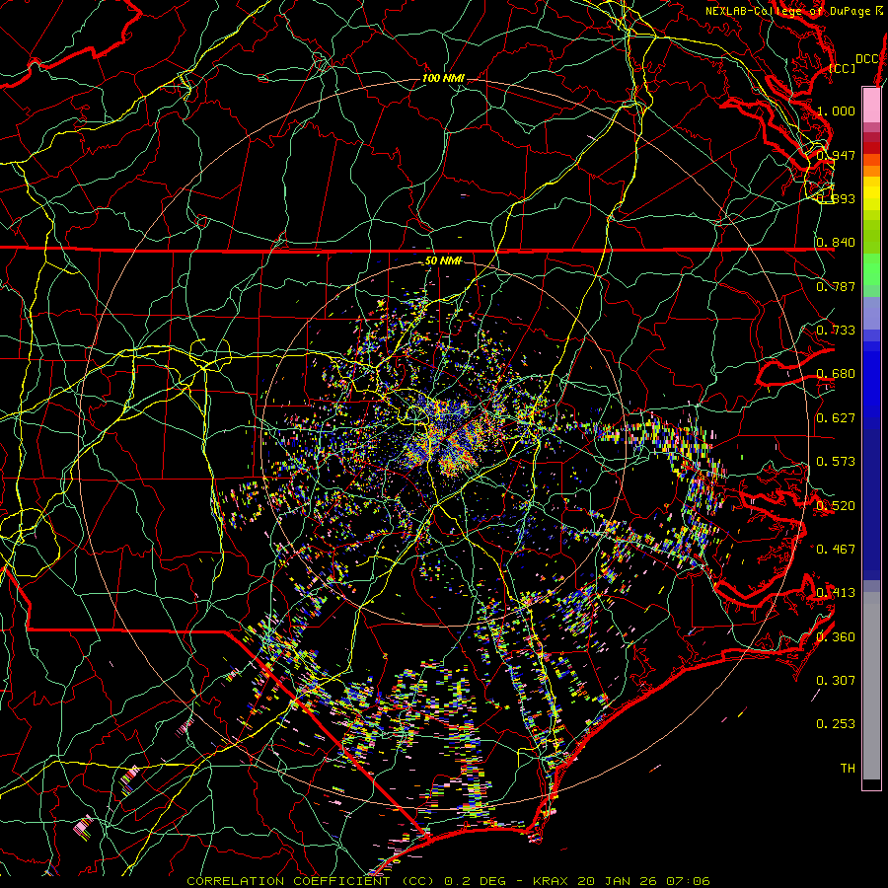Click the TH threshold label

point(848,769)
